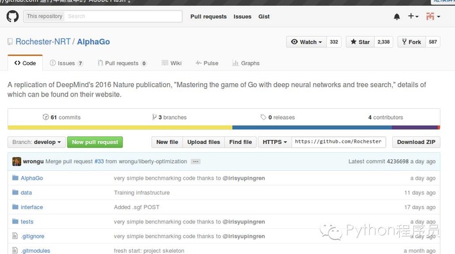Open notifications bell icon
This screenshot has height=254, width=455.
(x=397, y=17)
